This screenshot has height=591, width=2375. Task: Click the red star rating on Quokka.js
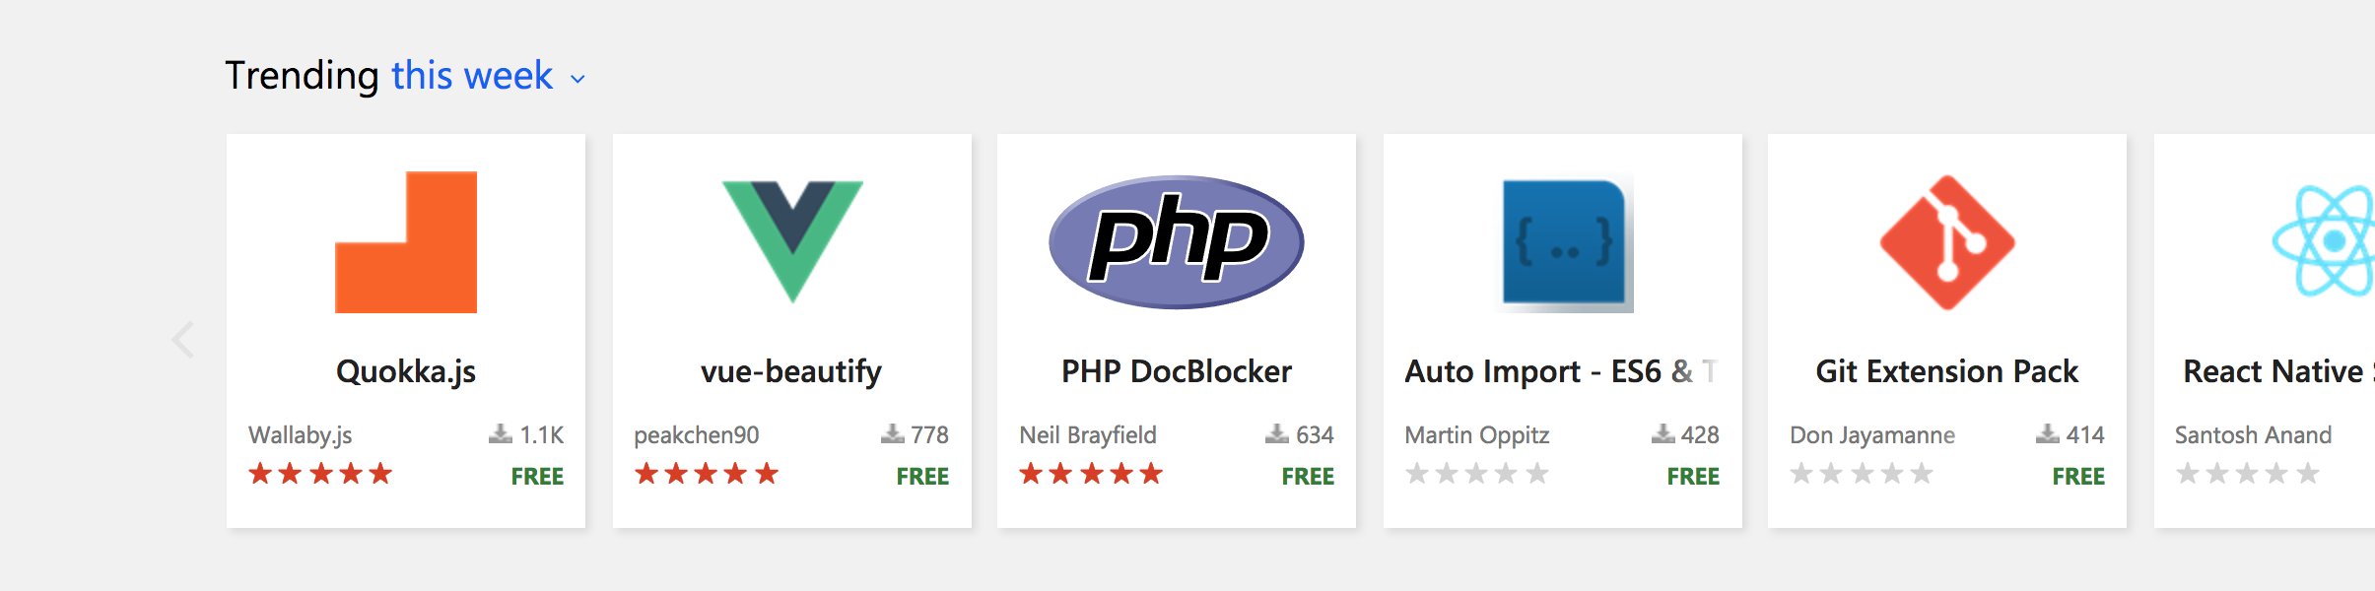point(320,474)
